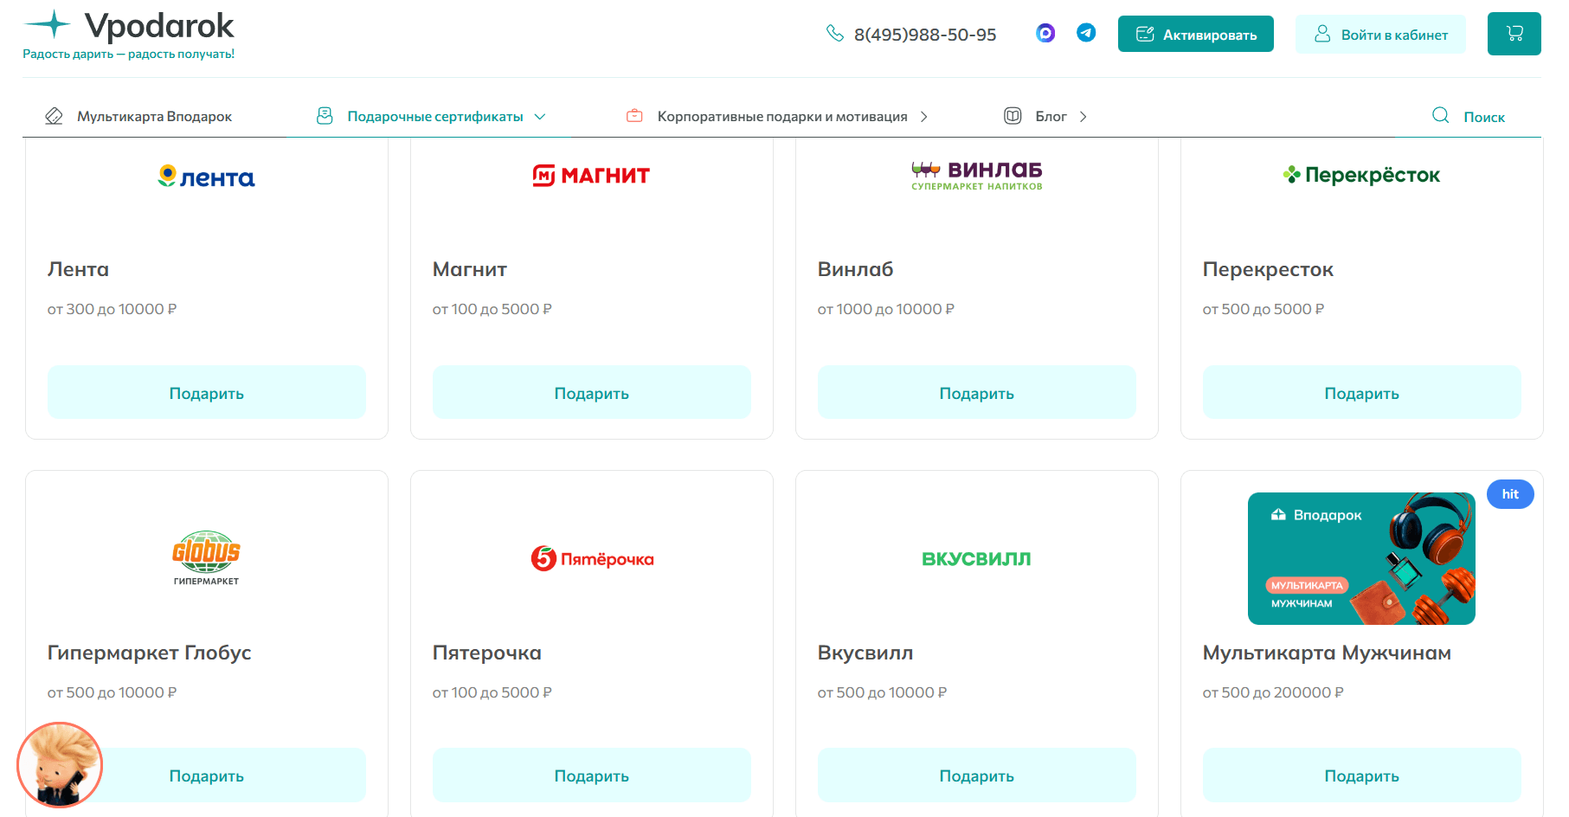Open the shopping cart icon
Screen dimensions: 1569x817
[1514, 34]
